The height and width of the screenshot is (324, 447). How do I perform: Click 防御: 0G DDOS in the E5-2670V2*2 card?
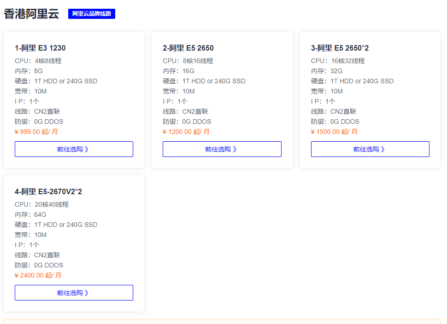pyautogui.click(x=39, y=265)
